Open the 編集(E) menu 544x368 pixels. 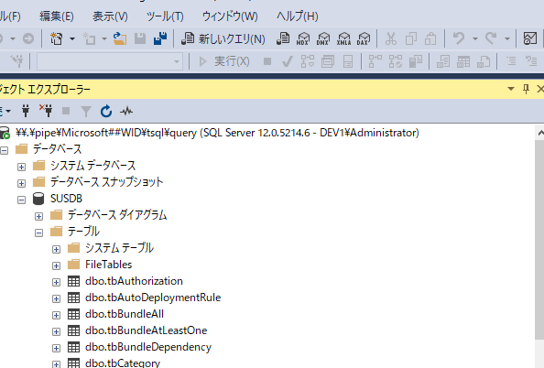coord(57,16)
